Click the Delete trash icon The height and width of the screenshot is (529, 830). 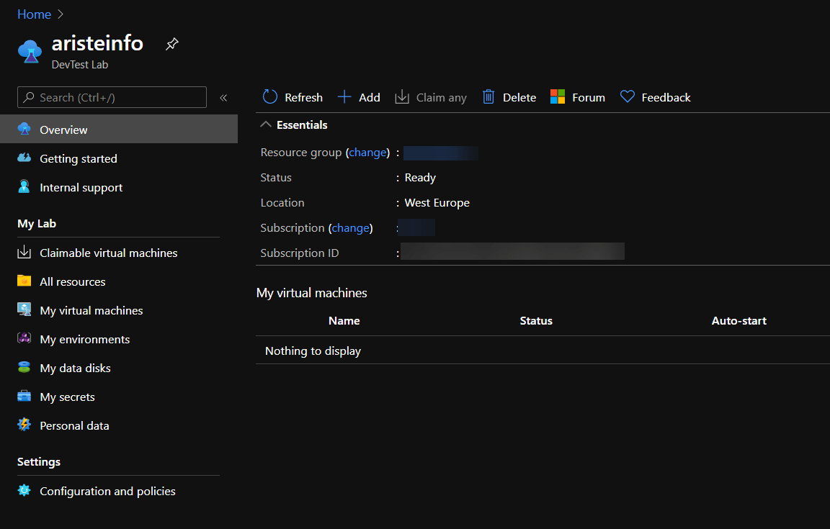coord(488,97)
